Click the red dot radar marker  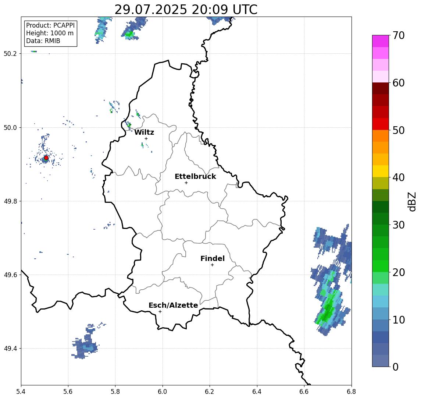[46, 158]
